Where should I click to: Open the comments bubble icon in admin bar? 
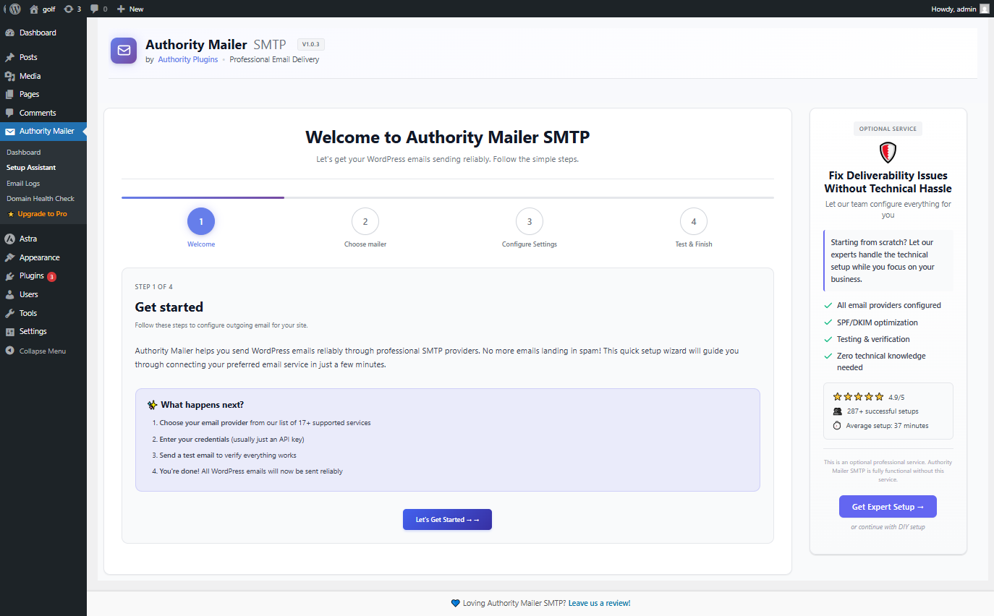click(95, 9)
